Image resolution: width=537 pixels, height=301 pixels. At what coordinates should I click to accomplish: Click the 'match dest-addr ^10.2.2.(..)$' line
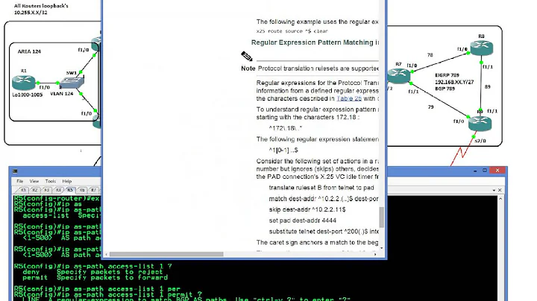[324, 199]
